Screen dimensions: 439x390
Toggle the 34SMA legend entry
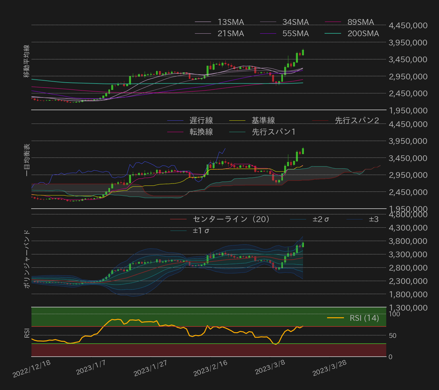coord(268,22)
